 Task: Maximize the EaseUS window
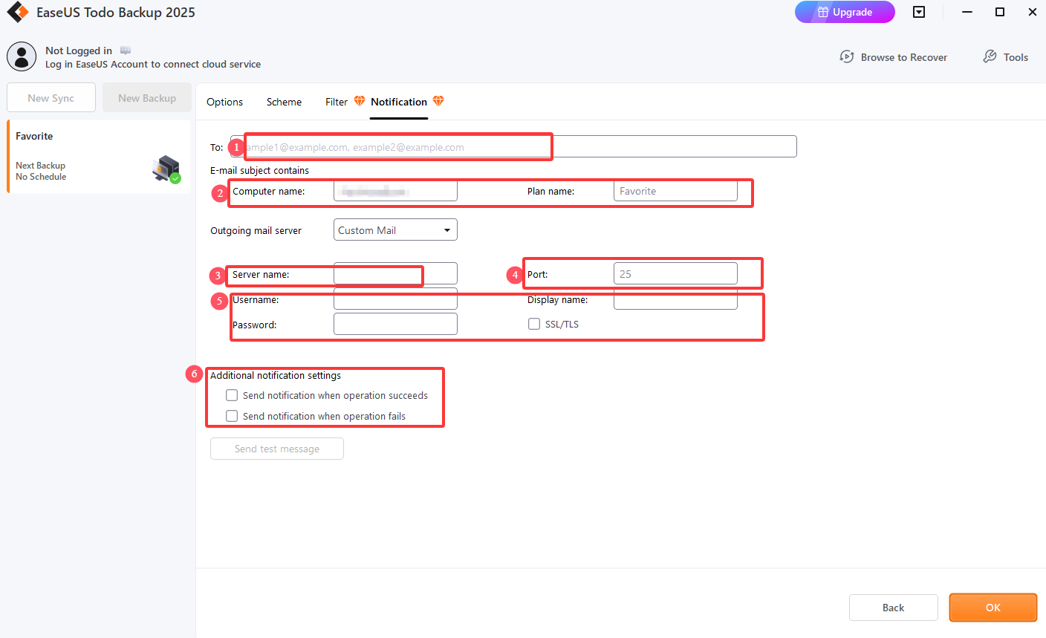point(1000,12)
